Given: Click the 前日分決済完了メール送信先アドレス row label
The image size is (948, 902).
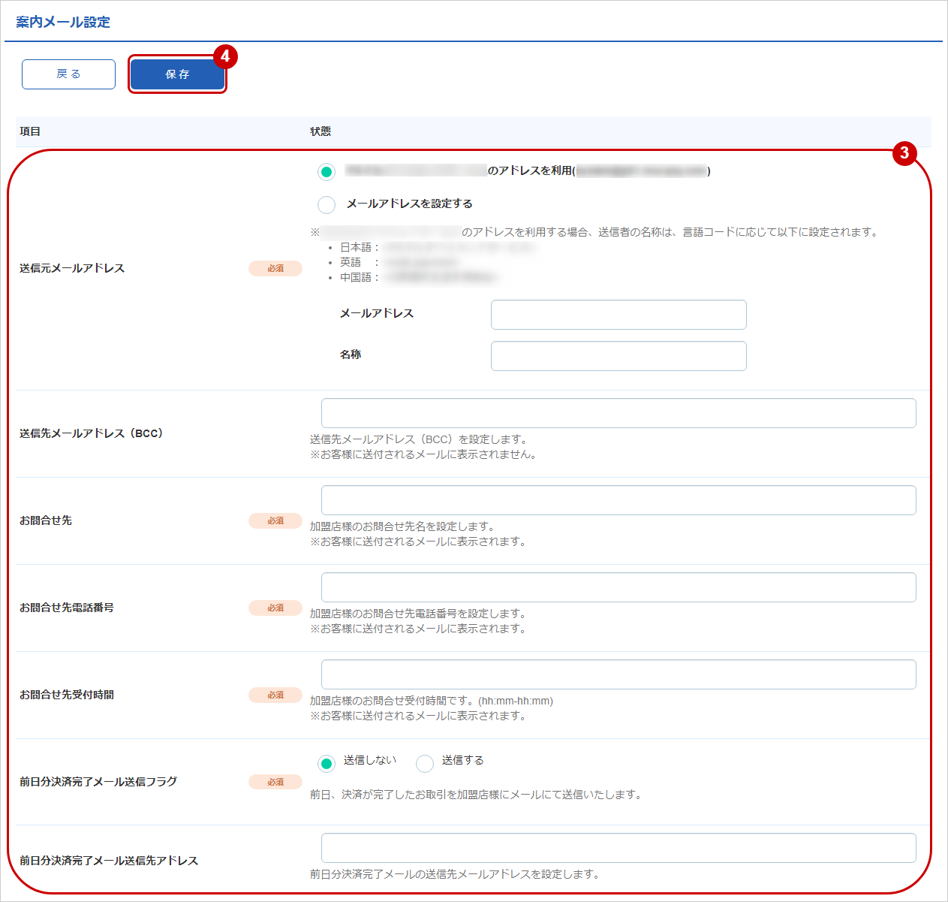Looking at the screenshot, I should tap(109, 861).
